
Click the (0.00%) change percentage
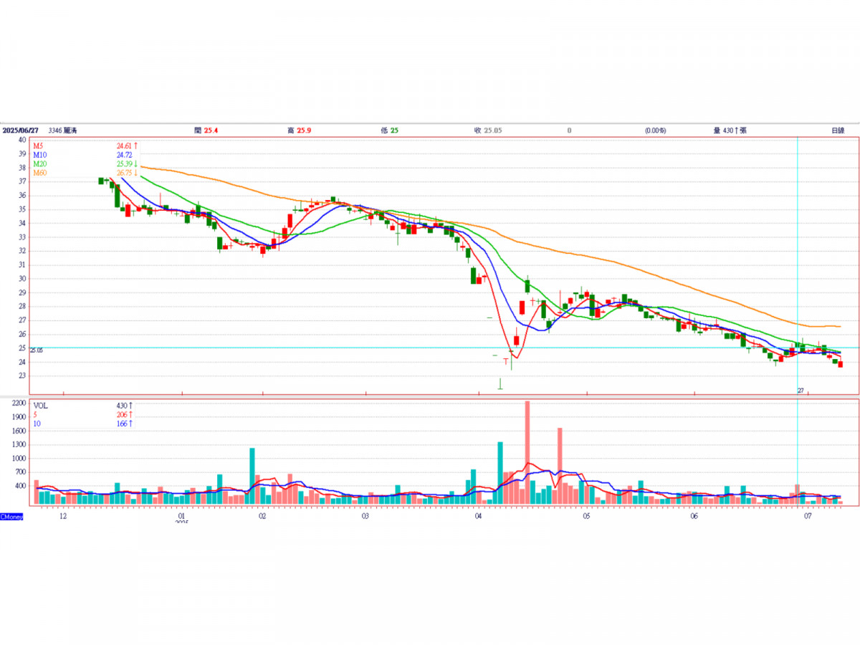click(x=655, y=130)
